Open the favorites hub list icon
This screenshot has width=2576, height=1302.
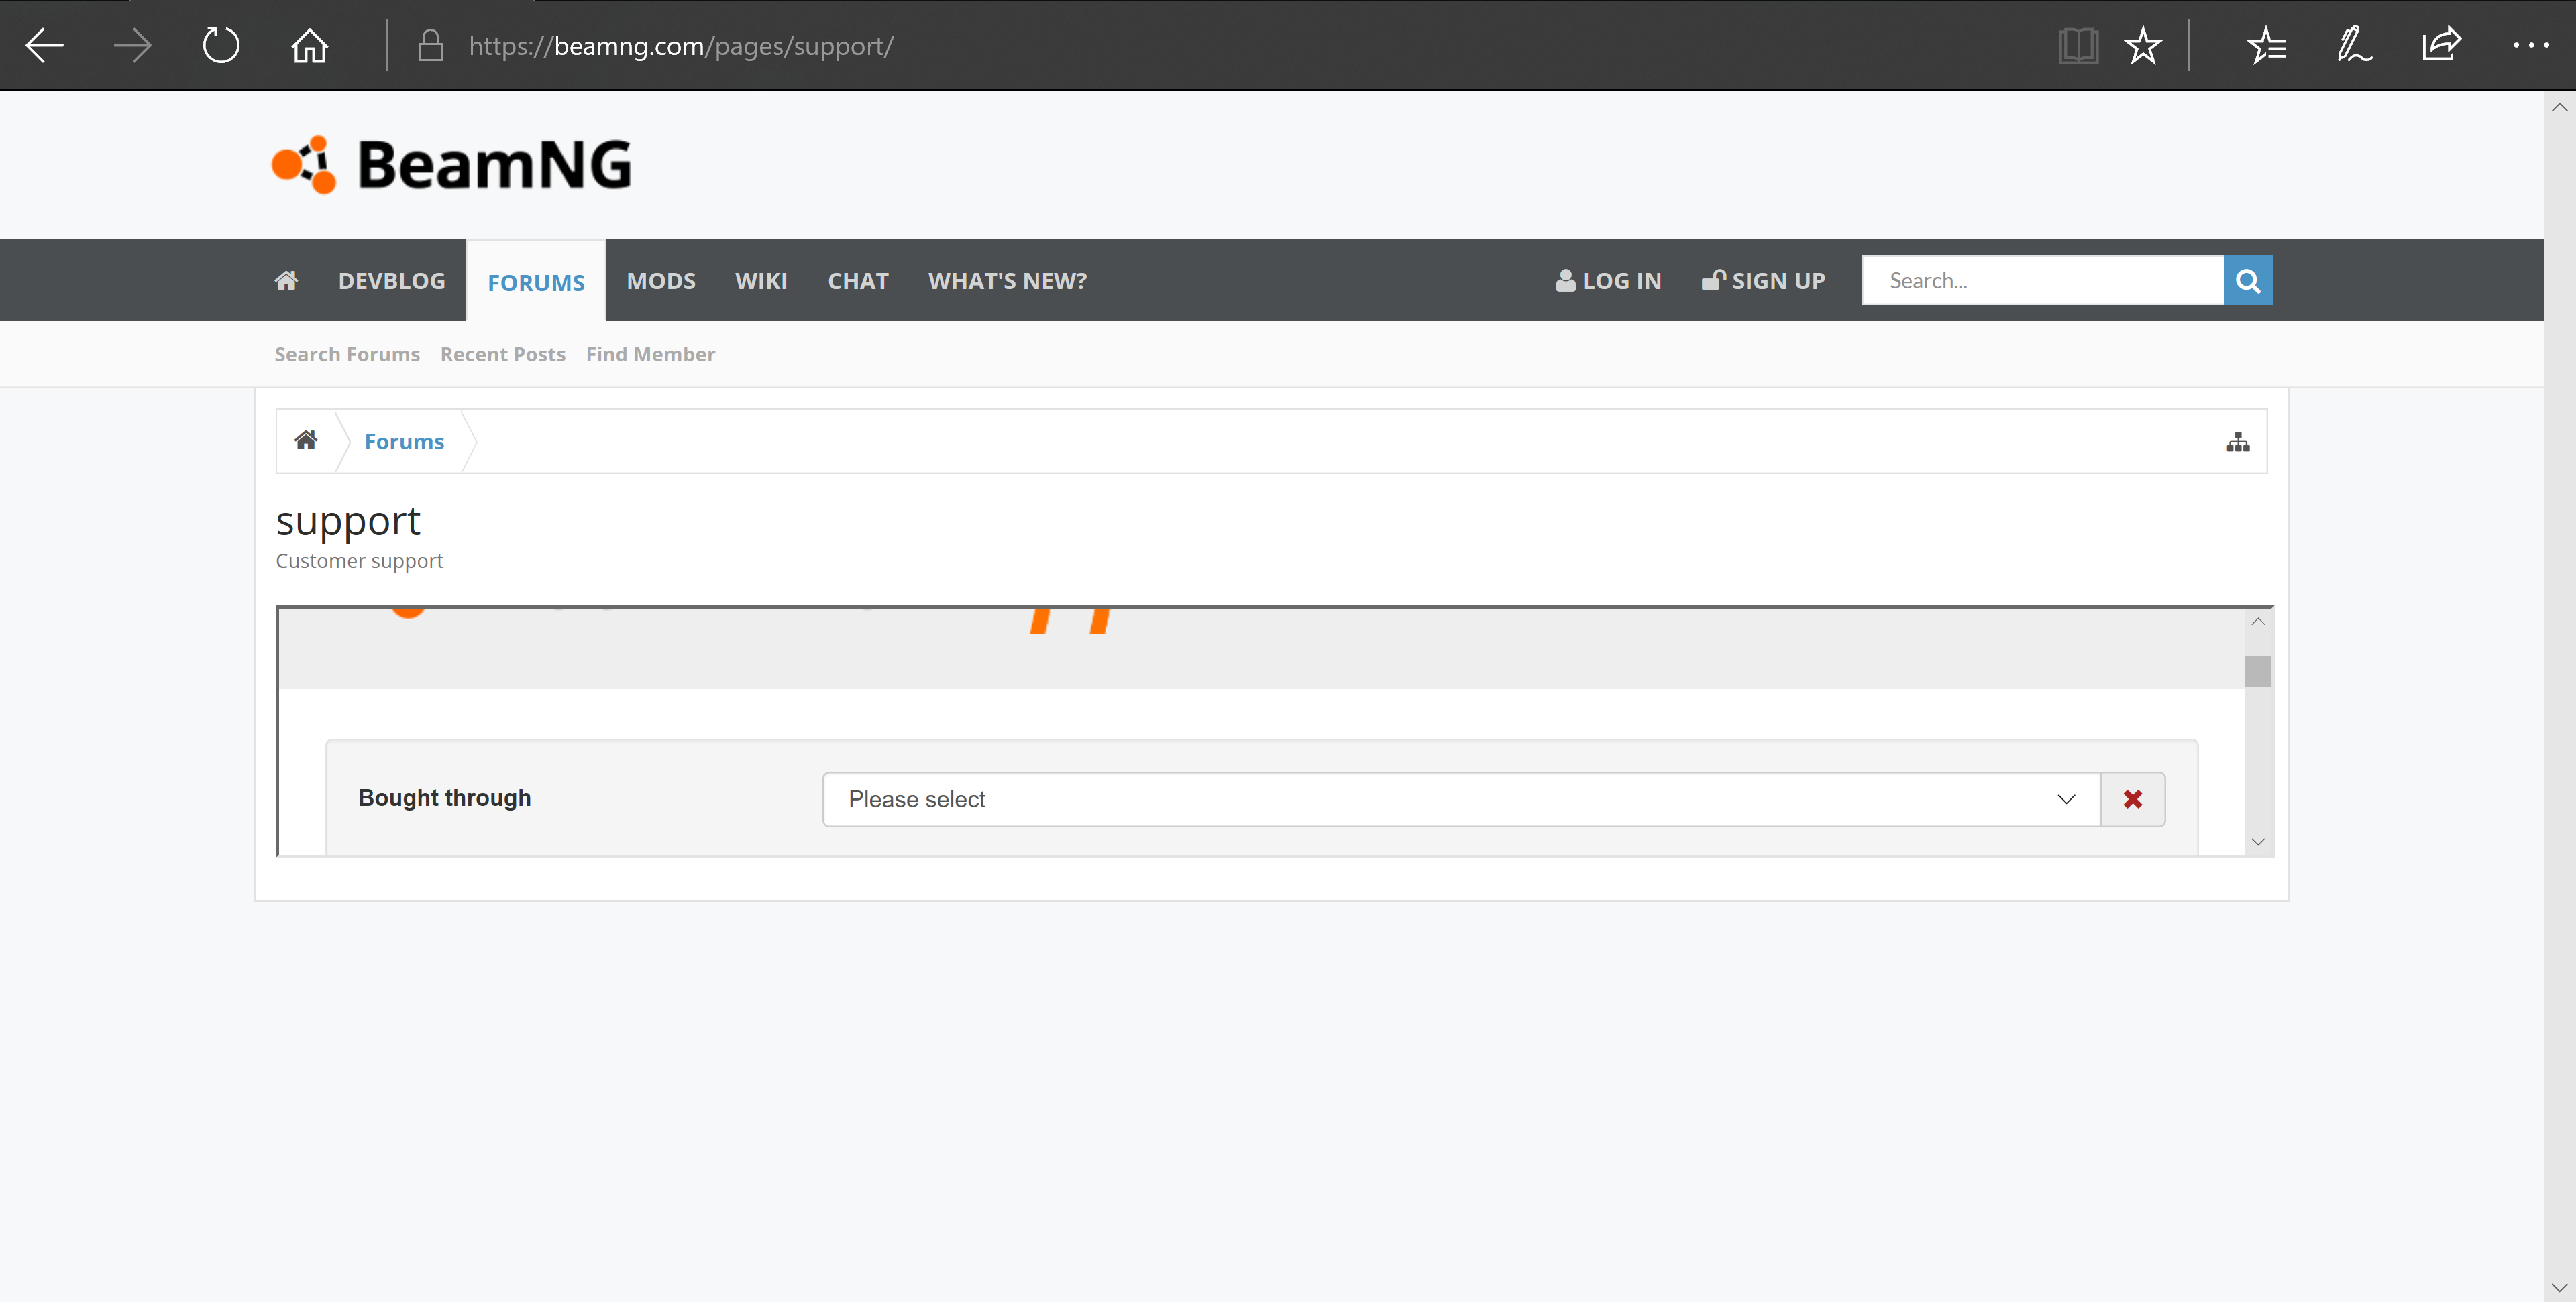pos(2266,46)
